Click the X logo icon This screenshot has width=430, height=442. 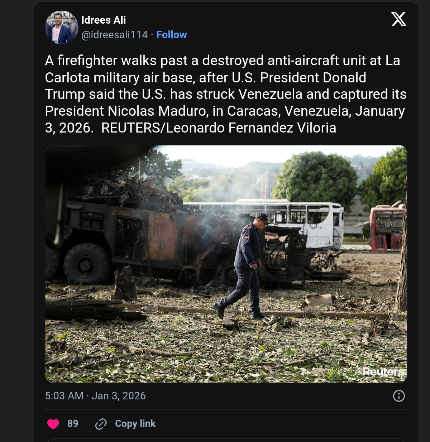[398, 19]
